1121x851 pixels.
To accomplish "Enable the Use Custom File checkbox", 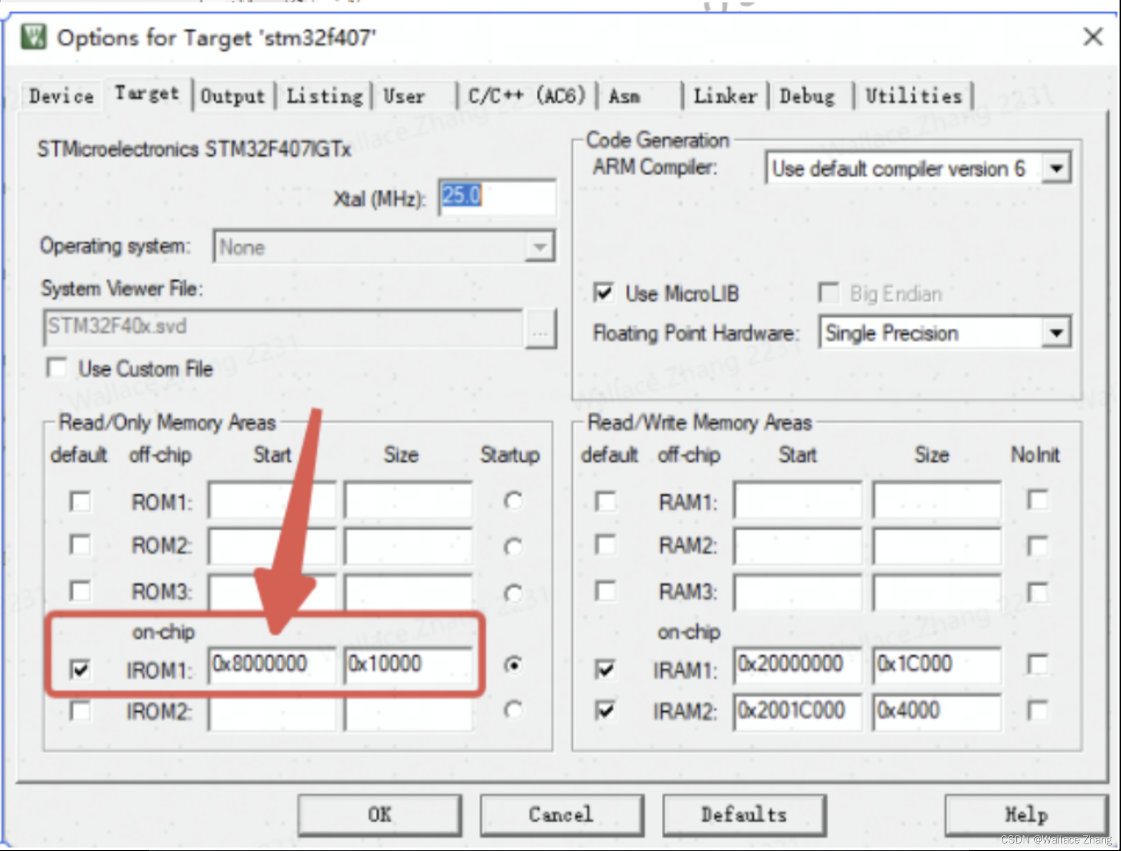I will pos(56,368).
